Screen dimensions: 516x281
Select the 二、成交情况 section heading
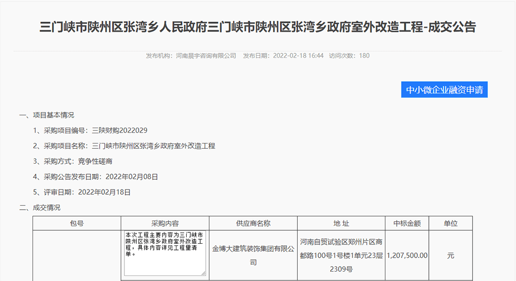point(40,208)
